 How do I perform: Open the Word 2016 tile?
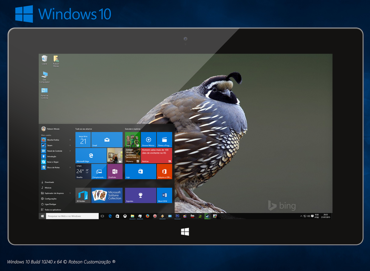pos(164,195)
